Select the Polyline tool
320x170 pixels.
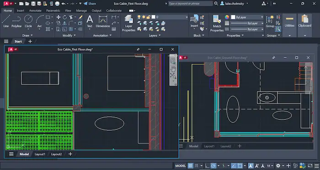16,21
